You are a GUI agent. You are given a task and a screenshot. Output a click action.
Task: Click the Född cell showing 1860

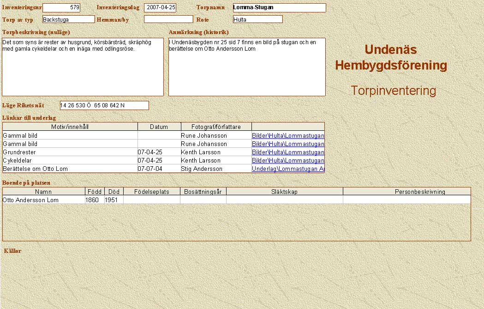click(x=95, y=200)
